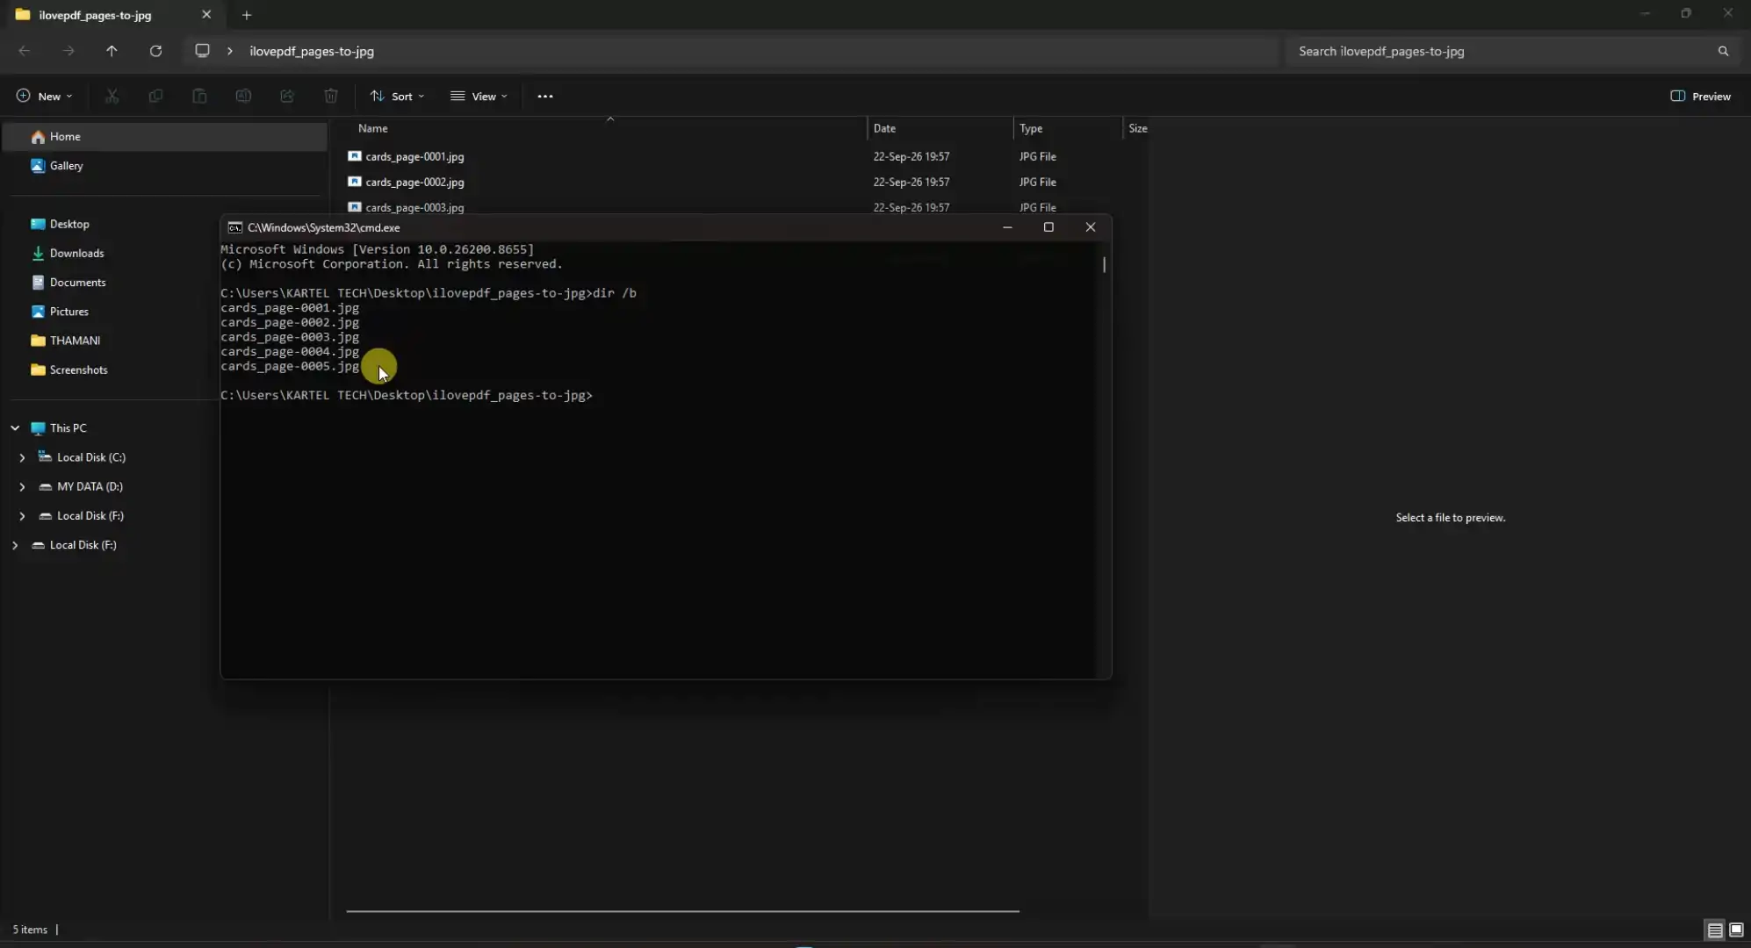Click the Paste clipboard icon
1751x948 pixels.
tap(199, 97)
